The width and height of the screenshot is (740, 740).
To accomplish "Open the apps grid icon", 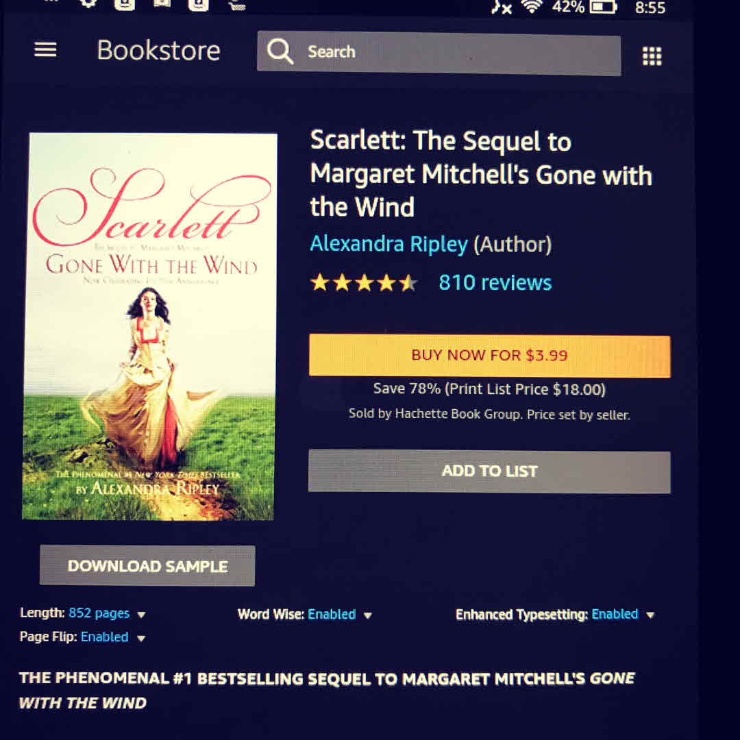I will pos(652,56).
